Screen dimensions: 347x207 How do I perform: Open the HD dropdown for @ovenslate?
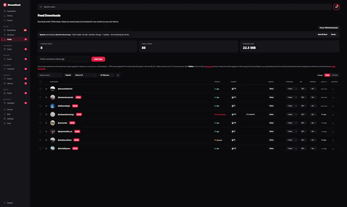(303, 123)
